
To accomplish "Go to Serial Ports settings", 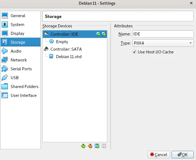I will tap(21, 69).
